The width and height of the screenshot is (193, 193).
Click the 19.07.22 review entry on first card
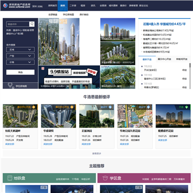[18, 136]
